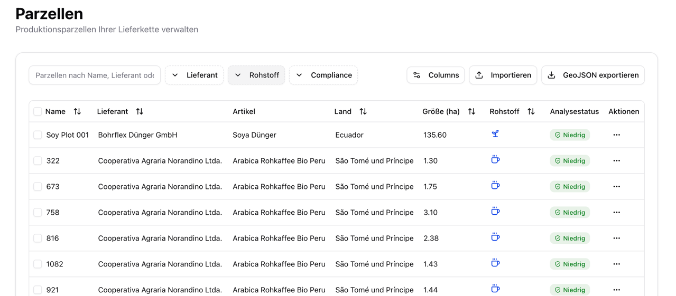Click the Importieren button
The height and width of the screenshot is (296, 676).
[x=503, y=75]
